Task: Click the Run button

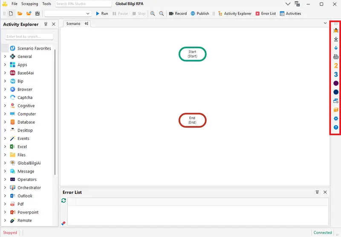Action: (102, 14)
